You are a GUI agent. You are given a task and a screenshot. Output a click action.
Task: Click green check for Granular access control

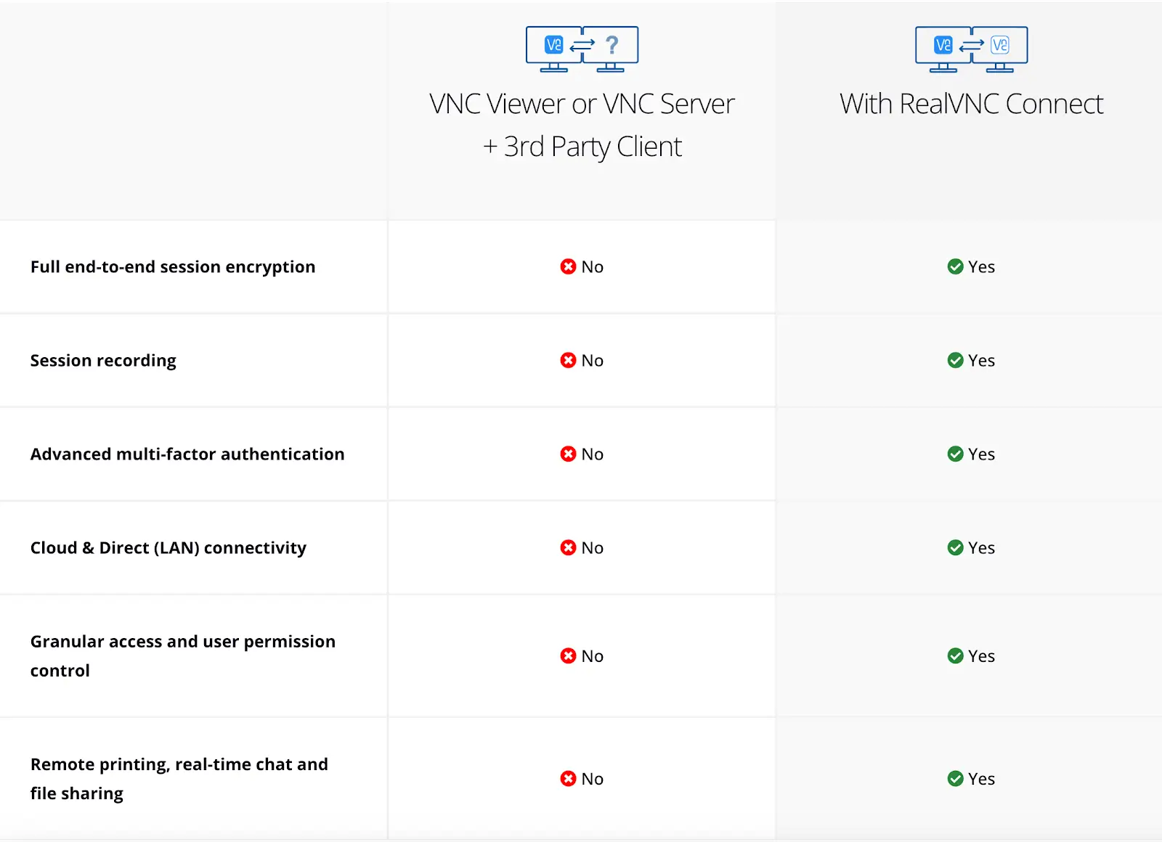(x=955, y=656)
